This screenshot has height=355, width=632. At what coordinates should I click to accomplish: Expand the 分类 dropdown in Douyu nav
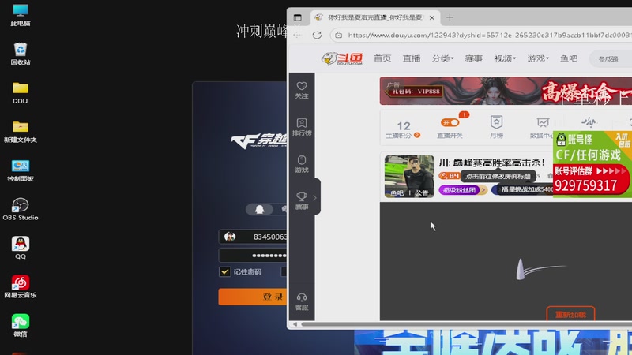442,58
